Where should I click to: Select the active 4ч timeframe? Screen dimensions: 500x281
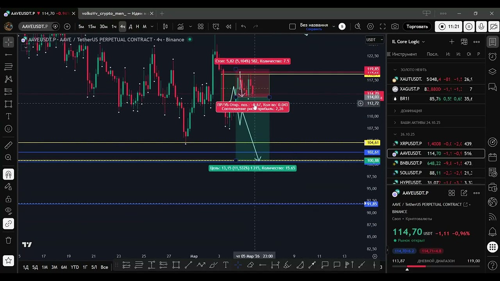[x=123, y=27]
